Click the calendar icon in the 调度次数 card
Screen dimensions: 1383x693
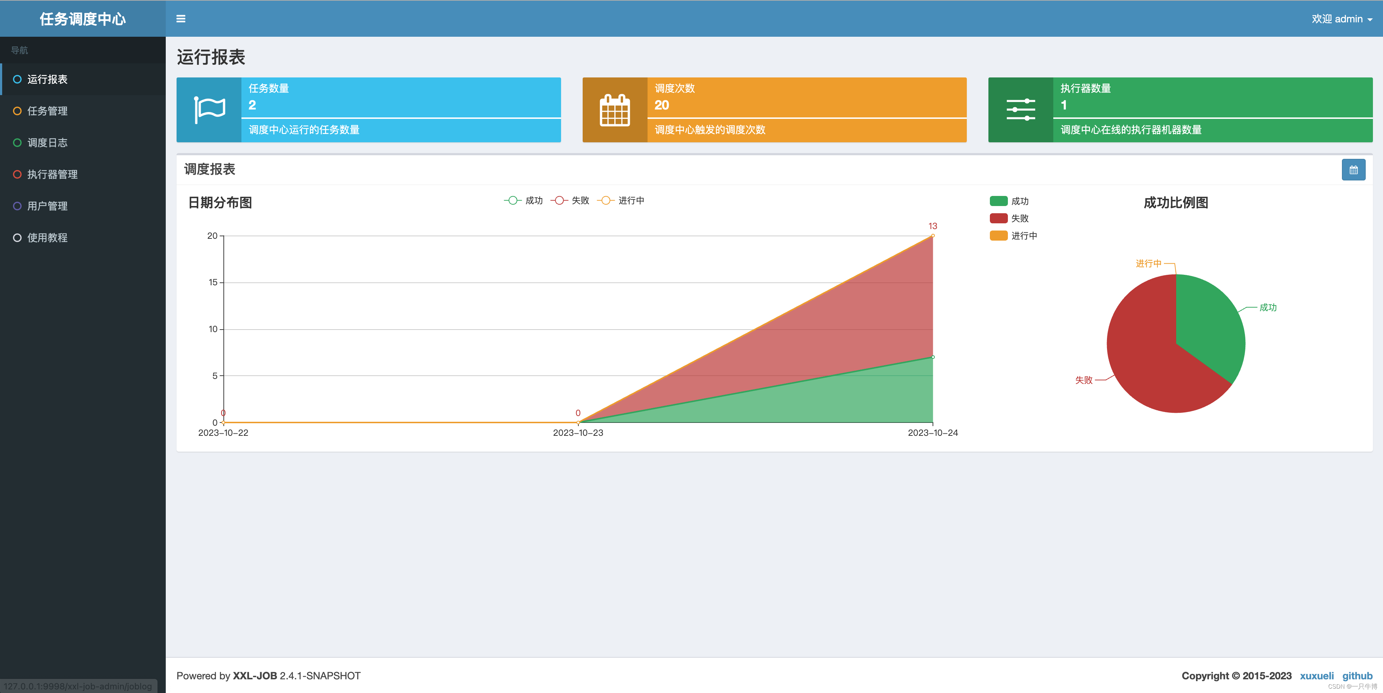[615, 110]
